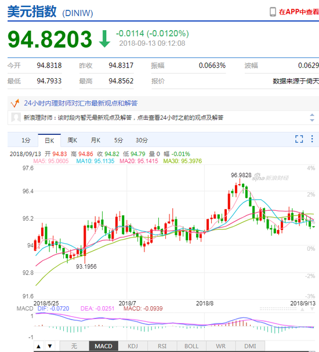
Task: Click the phone icon beside 在APP中查看
Action: pos(273,12)
